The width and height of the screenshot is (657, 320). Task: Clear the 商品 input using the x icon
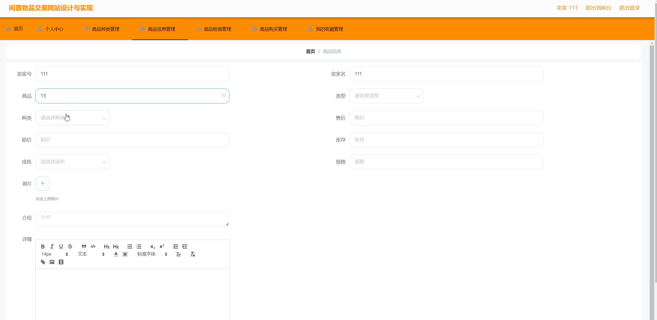coord(224,95)
